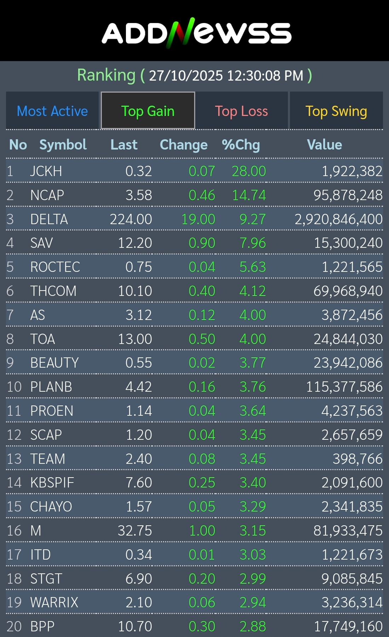The height and width of the screenshot is (637, 389).
Task: Select the WARRIX stock symbol
Action: (54, 602)
